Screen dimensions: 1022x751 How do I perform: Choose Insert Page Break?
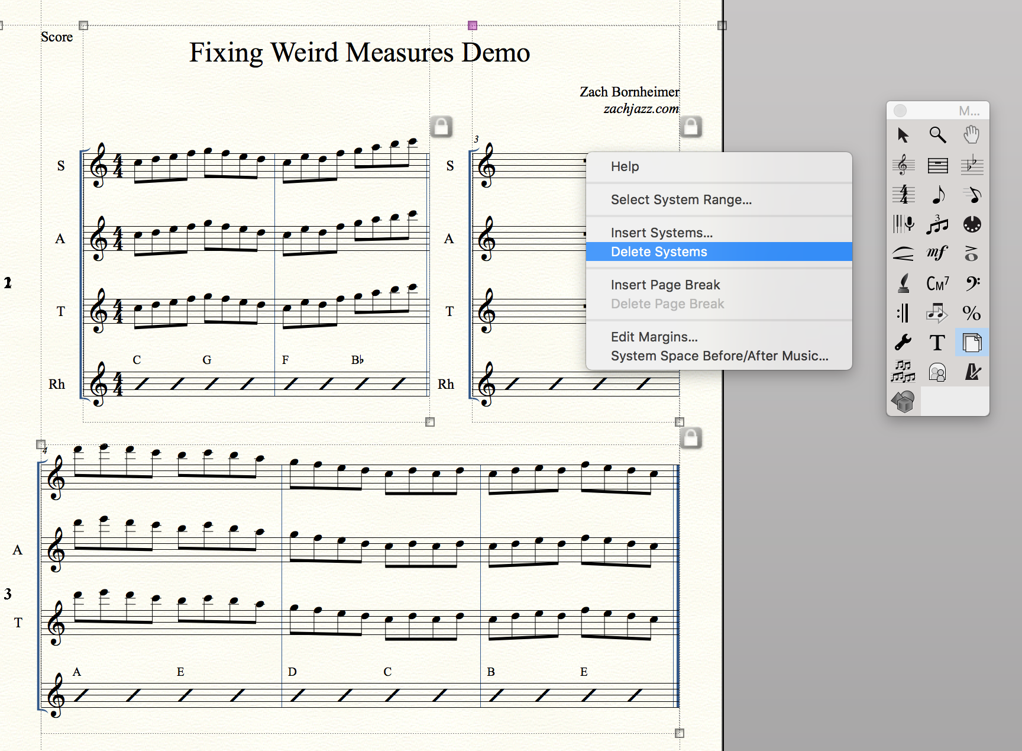[665, 285]
